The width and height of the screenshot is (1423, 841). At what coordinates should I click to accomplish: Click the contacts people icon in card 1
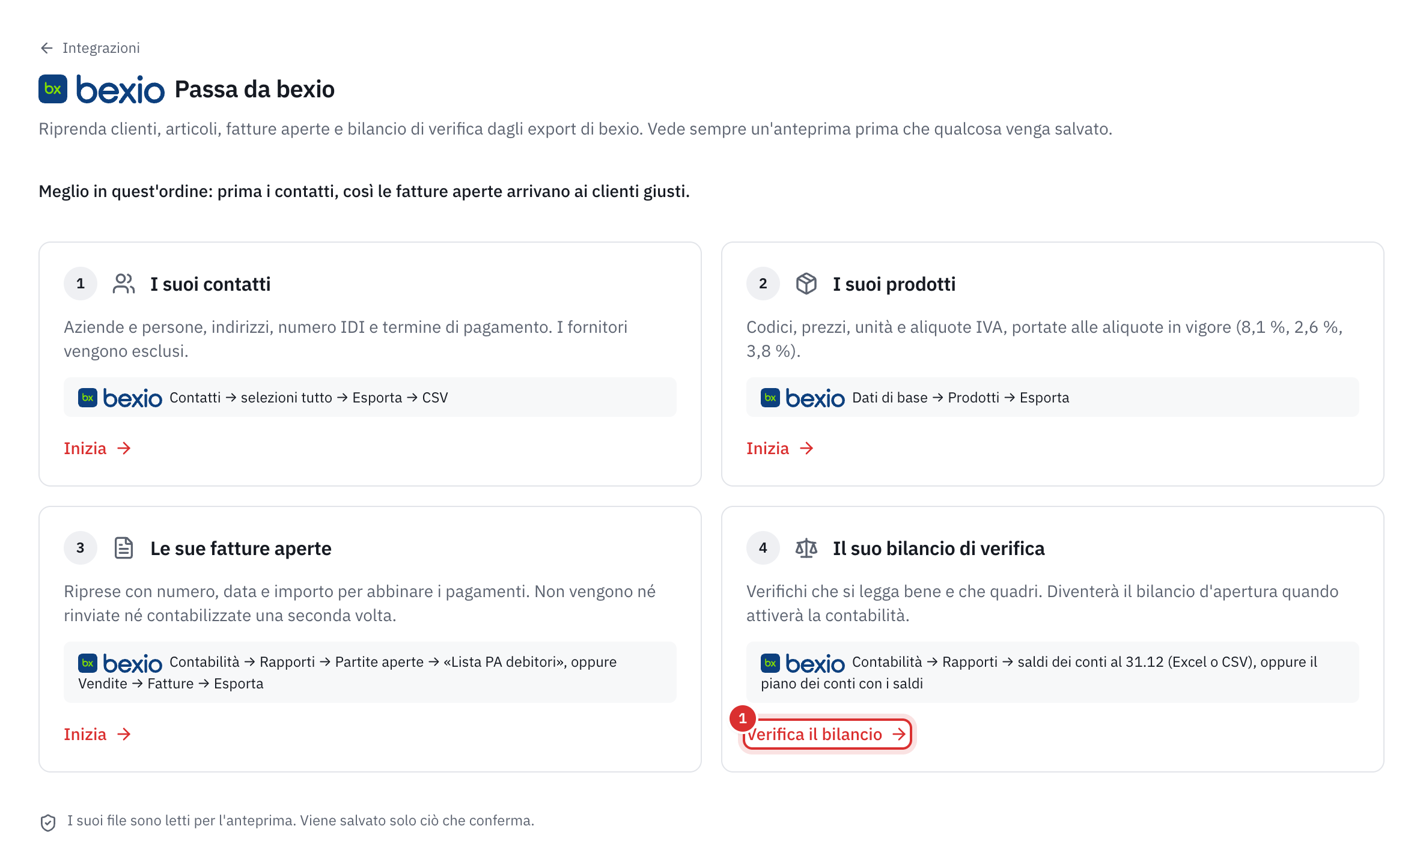(124, 284)
